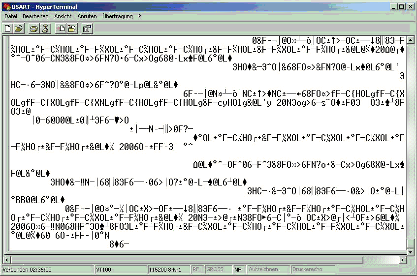
Task: Click the RF status bar indicator
Action: point(197,270)
